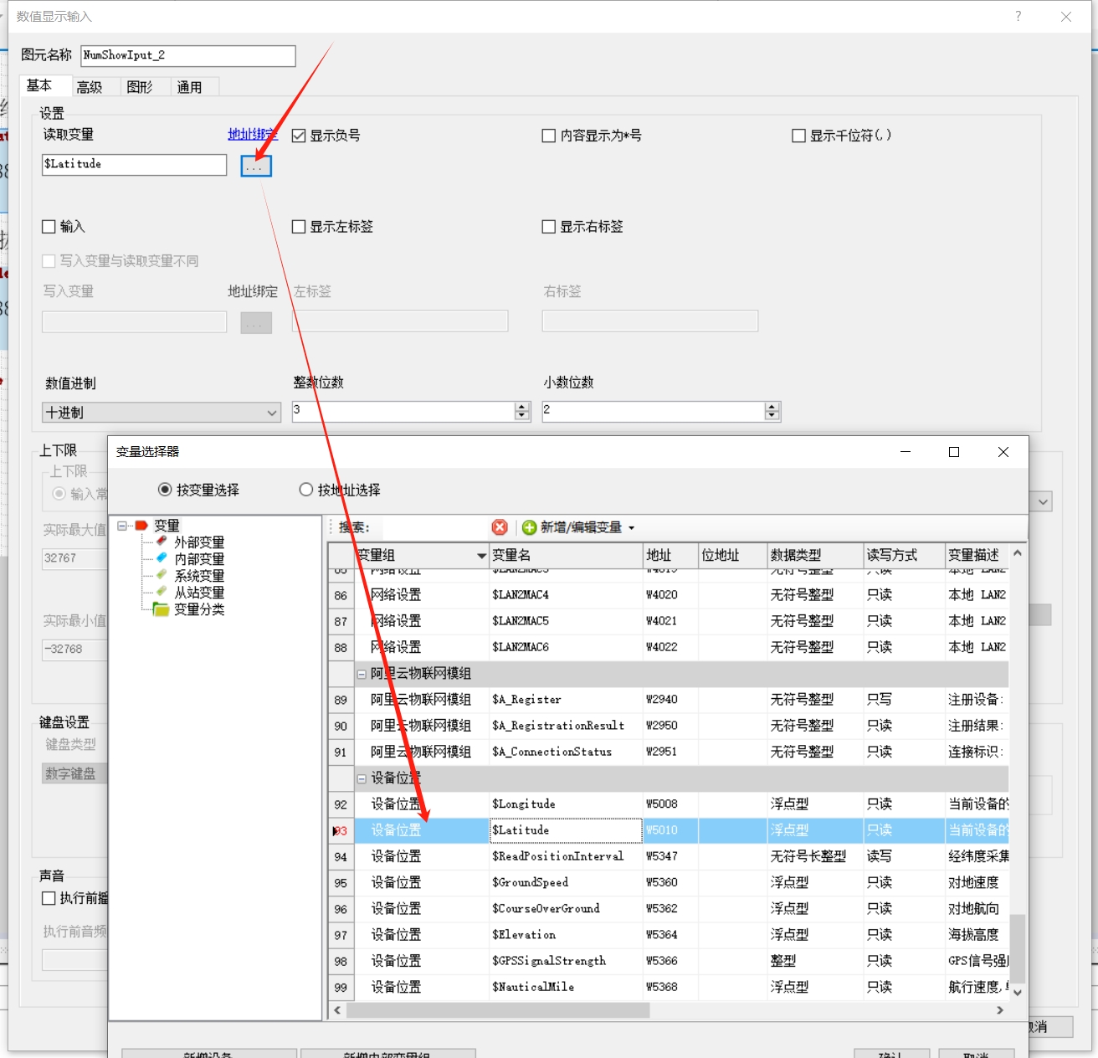
Task: Collapse the 变量 tree root
Action: [x=122, y=526]
